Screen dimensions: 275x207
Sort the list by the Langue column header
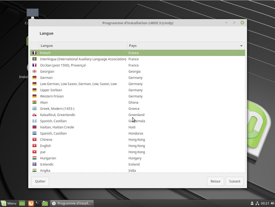(x=83, y=46)
